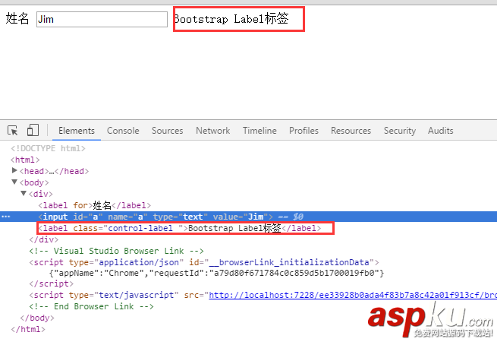Click the name input field containing Jim
The image size is (497, 342).
tap(102, 19)
